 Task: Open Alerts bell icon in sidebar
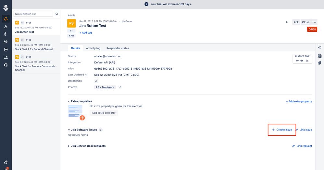coord(6,19)
